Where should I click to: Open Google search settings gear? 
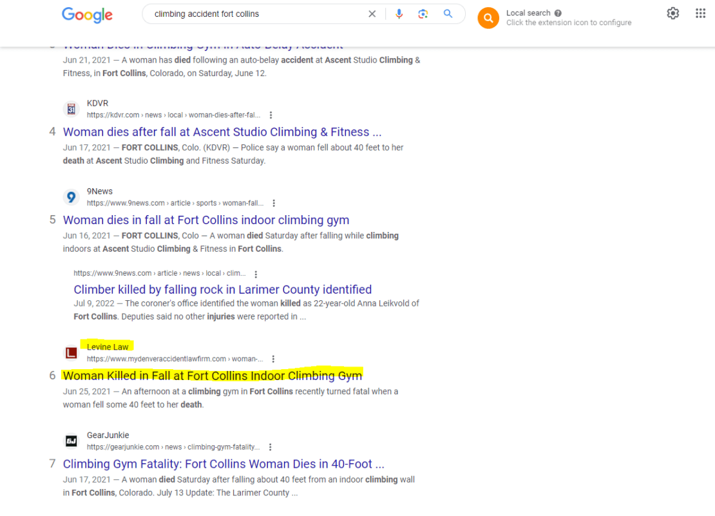point(672,13)
